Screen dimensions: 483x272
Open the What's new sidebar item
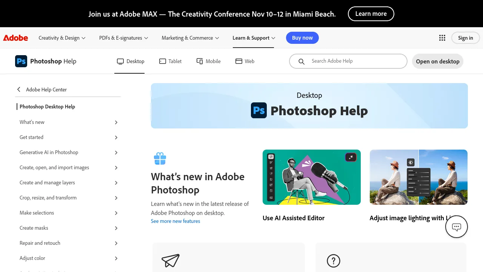pos(32,122)
